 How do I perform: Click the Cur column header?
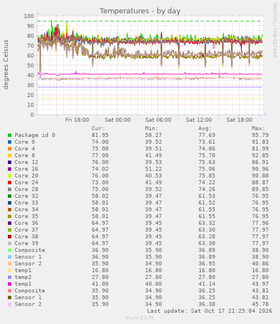98,128
